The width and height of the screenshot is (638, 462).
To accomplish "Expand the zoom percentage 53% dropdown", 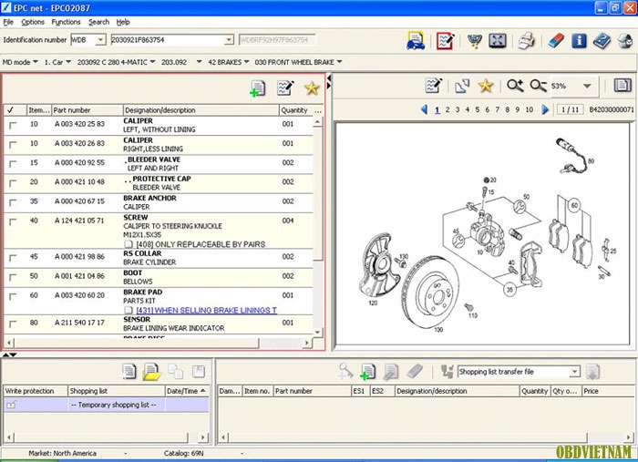I will pos(586,87).
